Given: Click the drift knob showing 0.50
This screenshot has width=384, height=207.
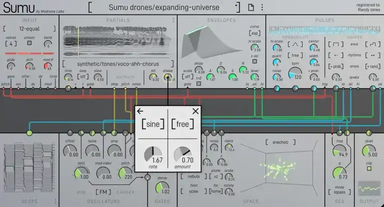Looking at the screenshot, I should 29,66.
